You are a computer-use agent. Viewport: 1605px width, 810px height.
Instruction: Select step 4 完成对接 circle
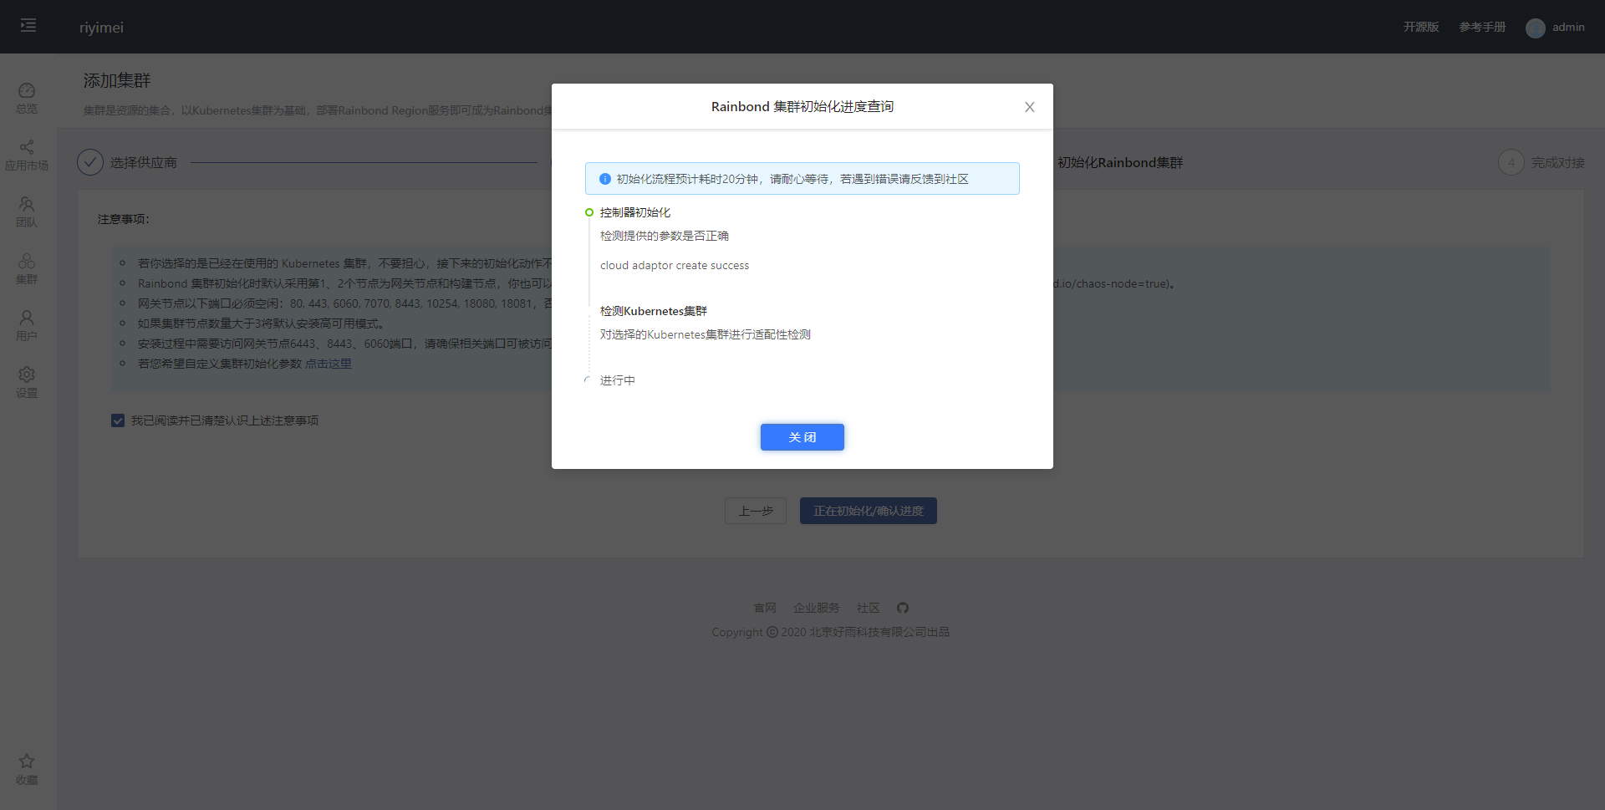point(1511,162)
